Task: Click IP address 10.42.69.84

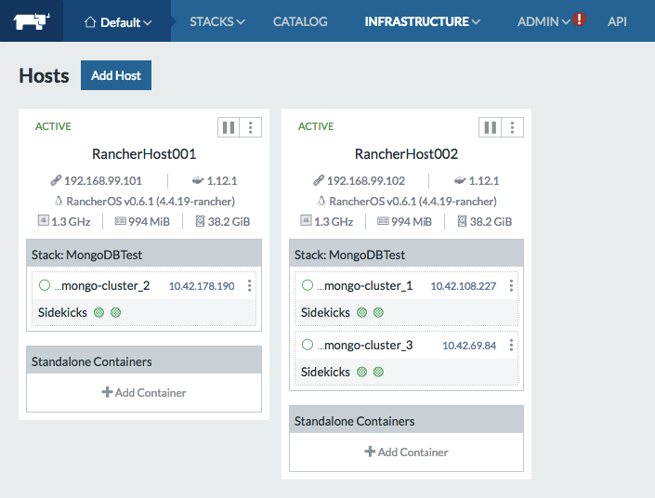Action: coord(469,346)
